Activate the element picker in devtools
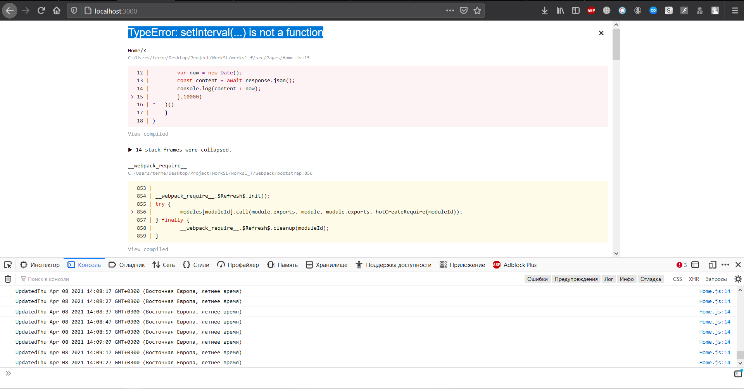Screen dimensions: 744x389 tap(8, 265)
